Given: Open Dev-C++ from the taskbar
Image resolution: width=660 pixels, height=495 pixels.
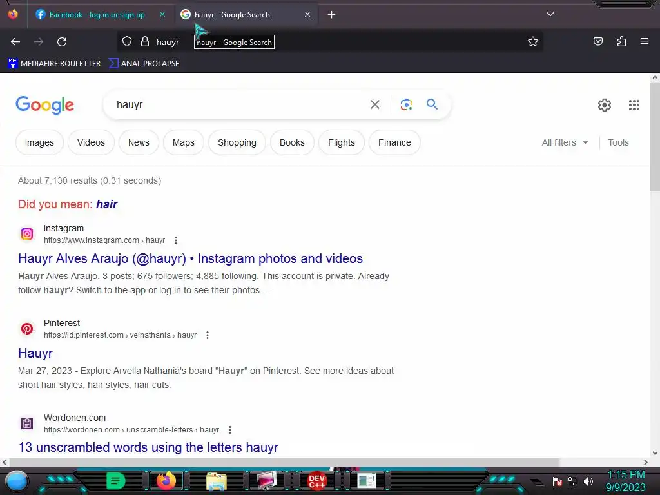Looking at the screenshot, I should pos(316,481).
